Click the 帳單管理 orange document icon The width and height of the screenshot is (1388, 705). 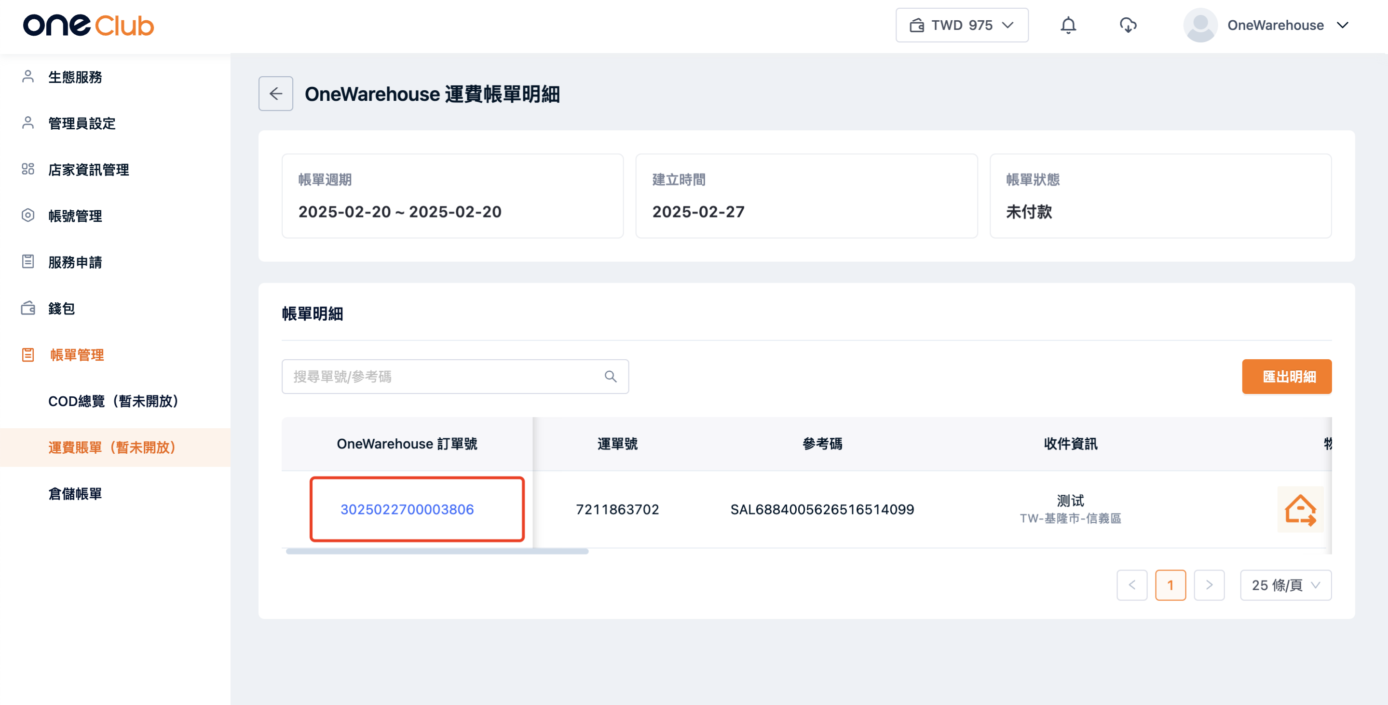(28, 354)
